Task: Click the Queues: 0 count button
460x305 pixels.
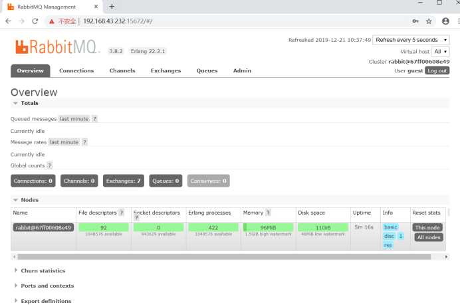Action: [166, 181]
